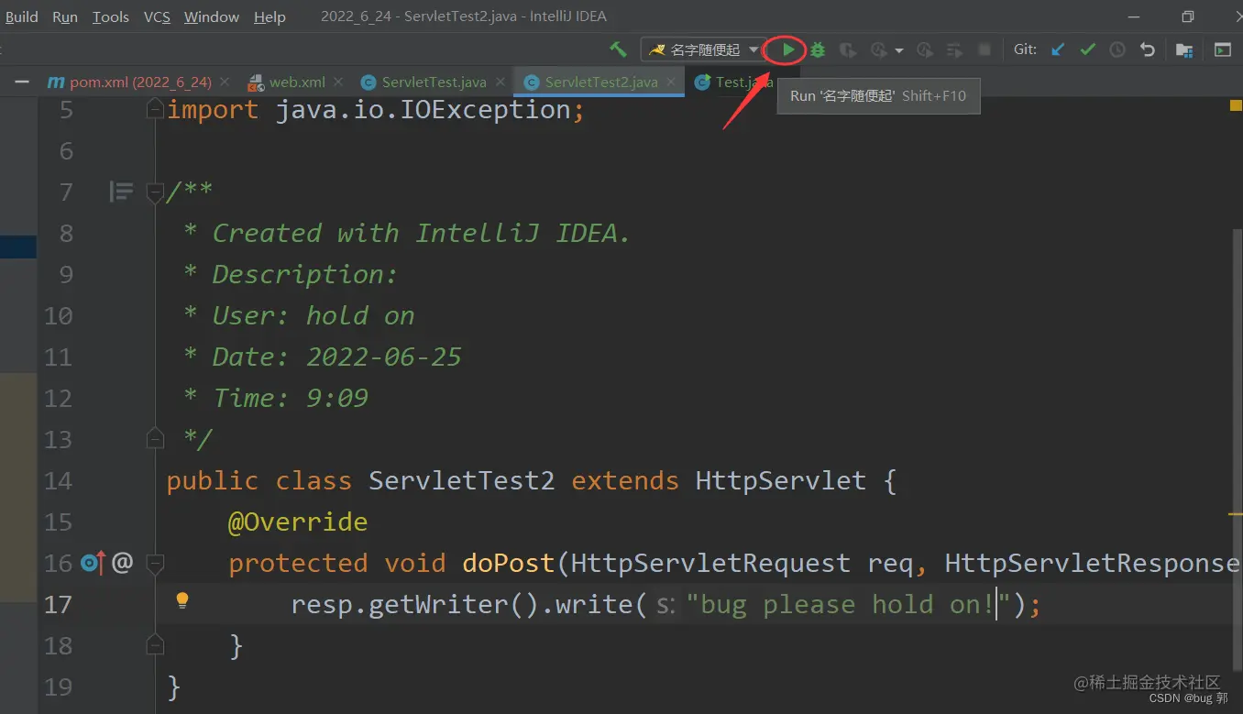The height and width of the screenshot is (714, 1243).
Task: Open the profiler options dropdown arrow
Action: pyautogui.click(x=899, y=50)
